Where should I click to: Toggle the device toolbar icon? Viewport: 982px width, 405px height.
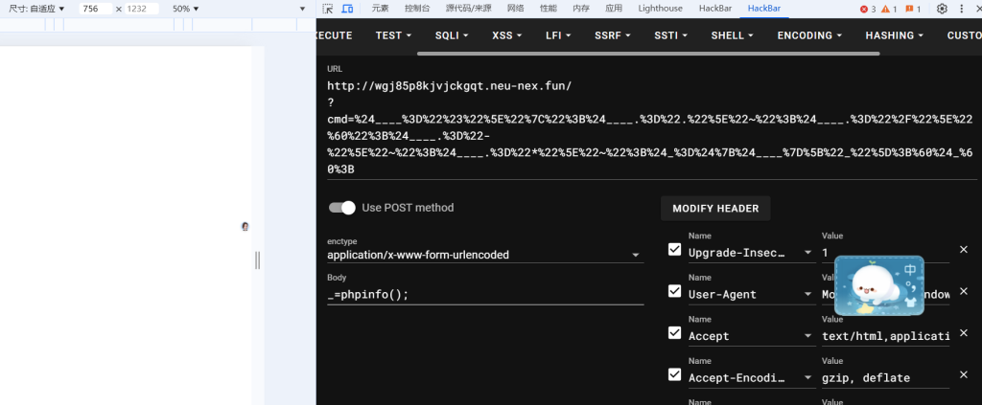pos(347,9)
